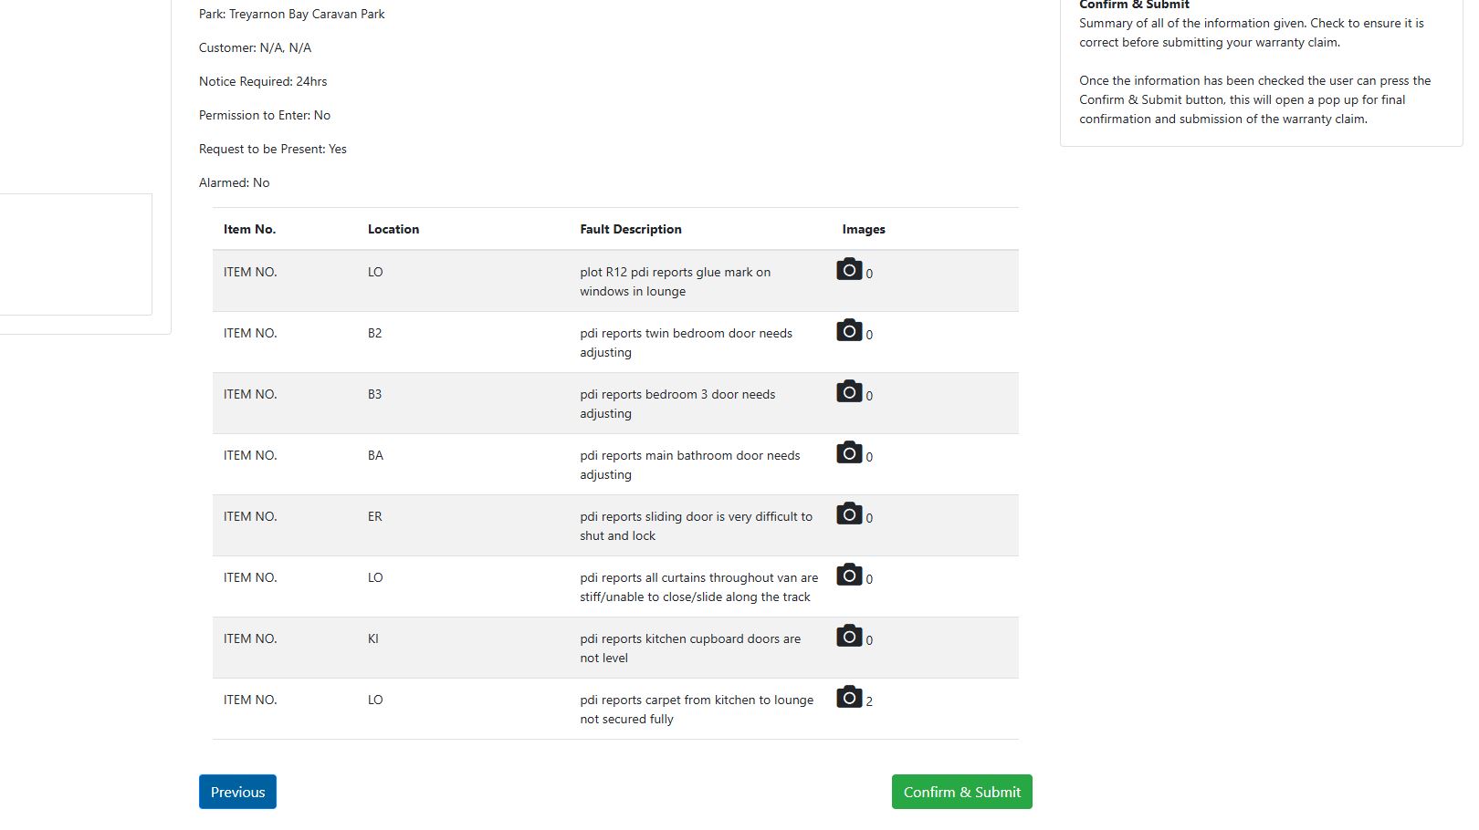Click the ER location cell
The image size is (1479, 830).
click(375, 516)
